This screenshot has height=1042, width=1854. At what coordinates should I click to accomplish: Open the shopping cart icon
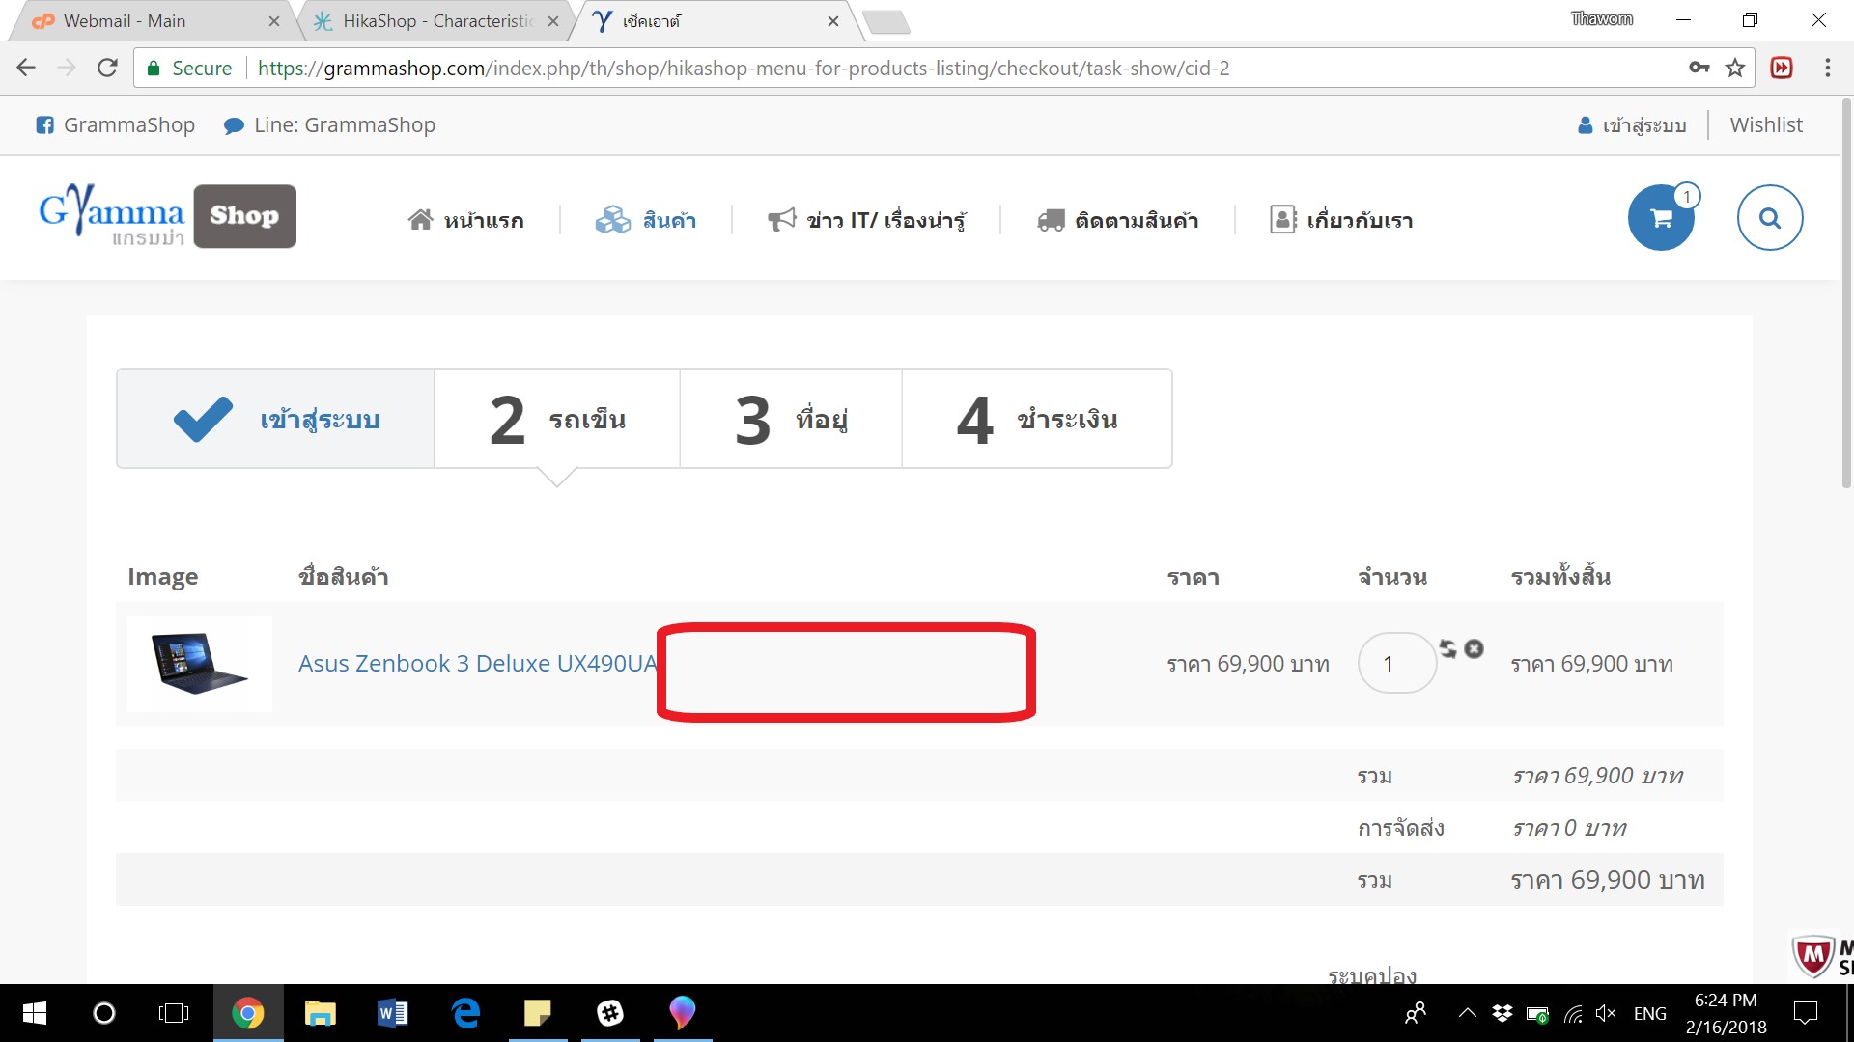pyautogui.click(x=1661, y=218)
